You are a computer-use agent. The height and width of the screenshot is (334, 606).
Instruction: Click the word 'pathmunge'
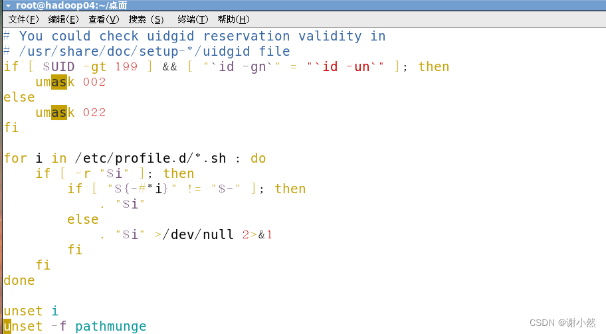[x=110, y=326]
